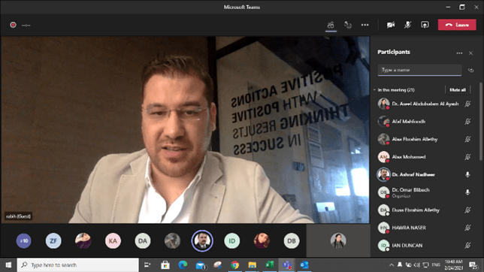484x272 pixels.
Task: Open Microsoft Edge from the taskbar
Action: pos(183,265)
